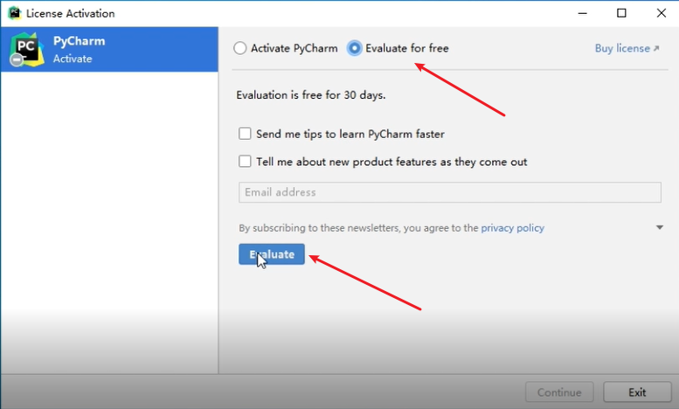Select the Evaluate for free radio option
Screen dimensions: 679x409
(354, 48)
